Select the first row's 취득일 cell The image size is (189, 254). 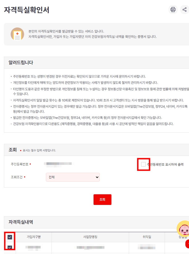[x=147, y=248]
